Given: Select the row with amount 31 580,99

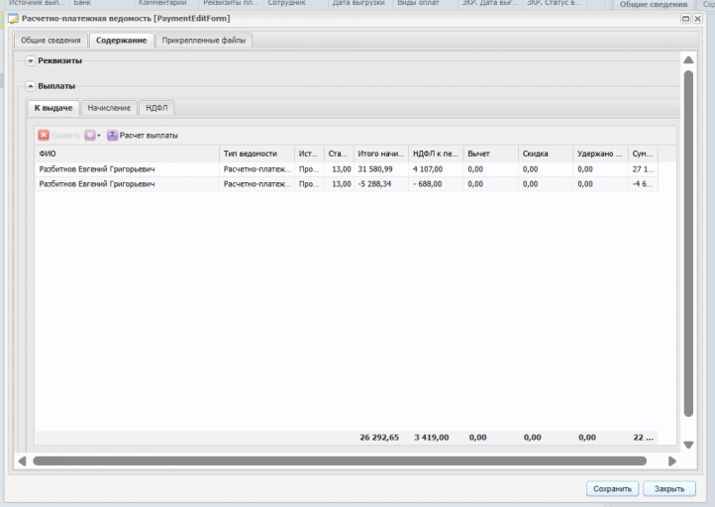Looking at the screenshot, I should [x=346, y=169].
